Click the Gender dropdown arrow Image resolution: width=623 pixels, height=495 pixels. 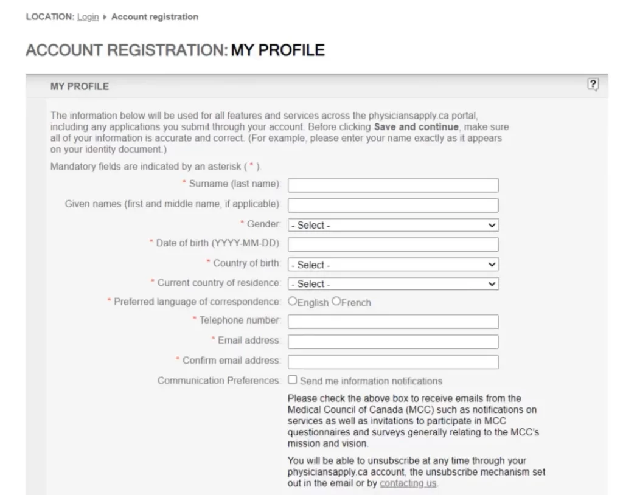click(x=492, y=225)
